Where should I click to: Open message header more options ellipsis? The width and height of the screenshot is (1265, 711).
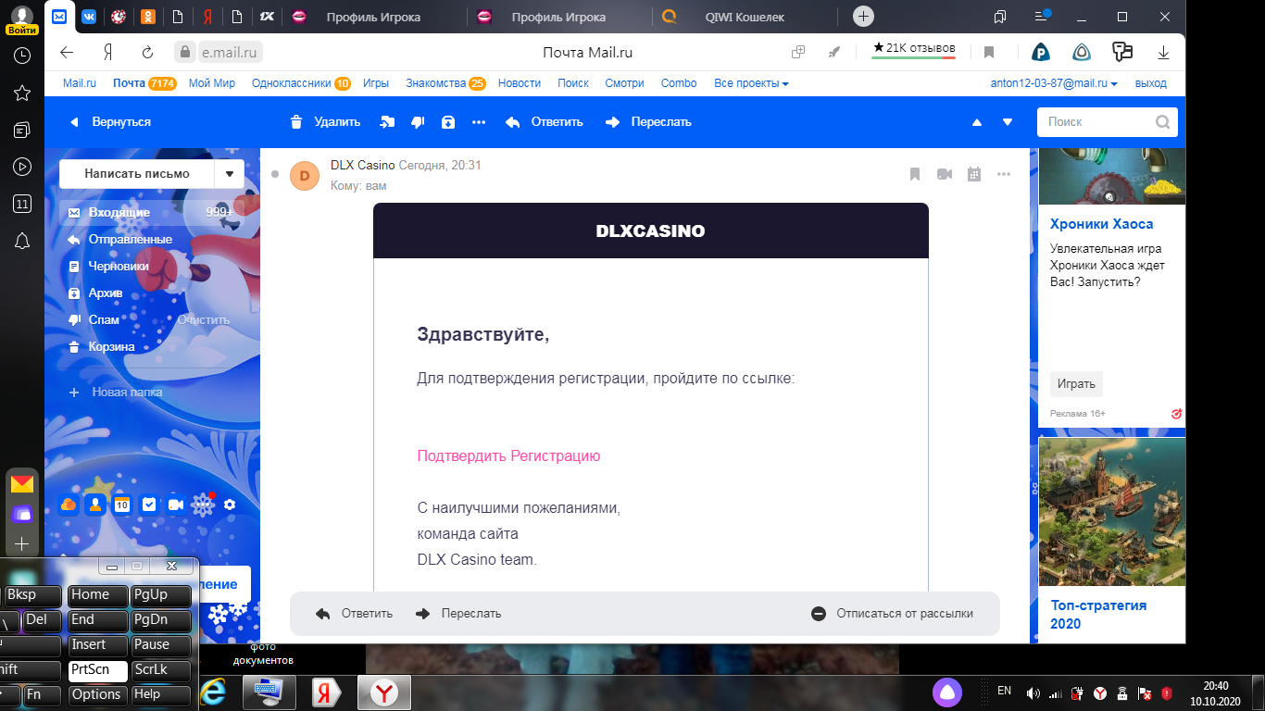click(1004, 174)
